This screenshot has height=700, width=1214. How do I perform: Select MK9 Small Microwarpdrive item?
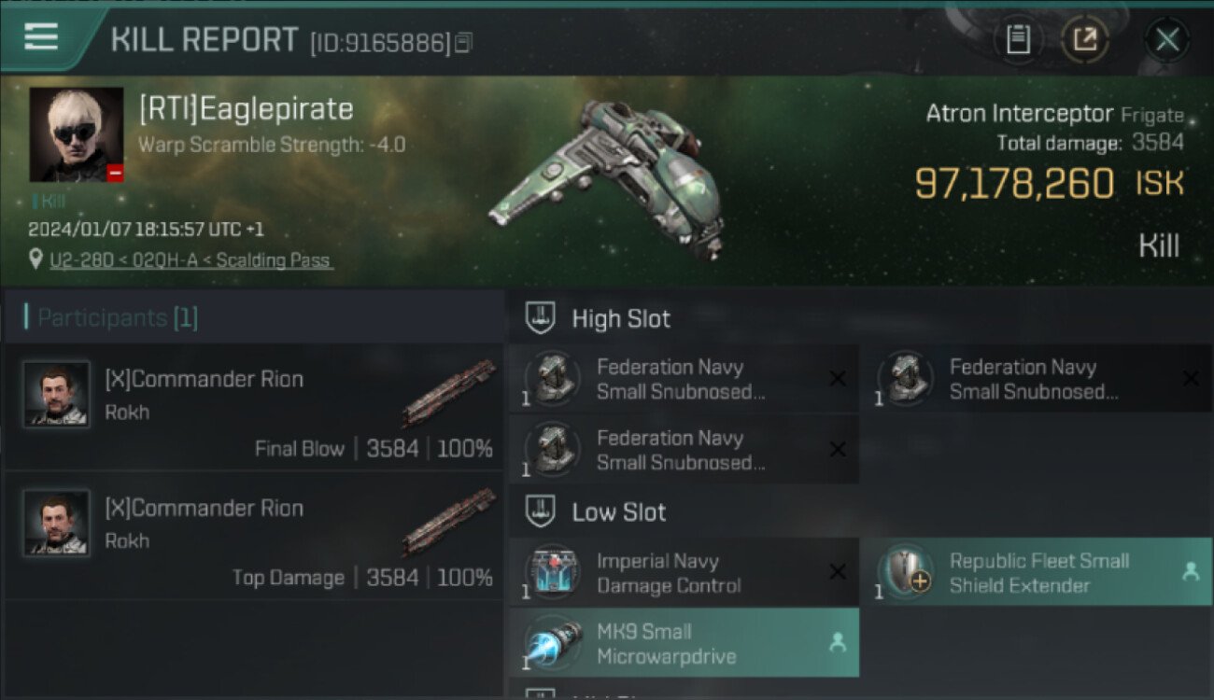[x=684, y=643]
